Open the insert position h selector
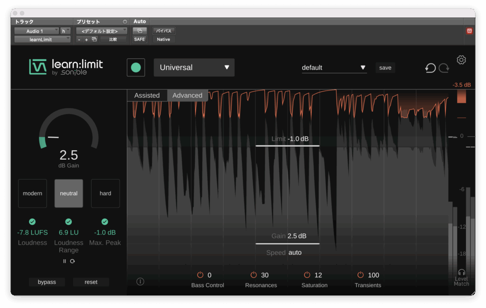The image size is (486, 308). tap(65, 31)
